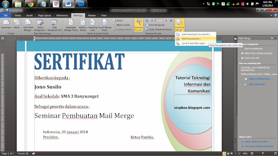Click Auto Check for Errors

pos(159,29)
